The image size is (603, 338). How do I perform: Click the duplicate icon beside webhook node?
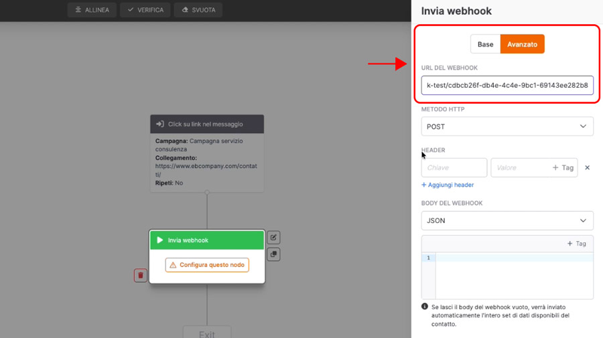(x=273, y=254)
